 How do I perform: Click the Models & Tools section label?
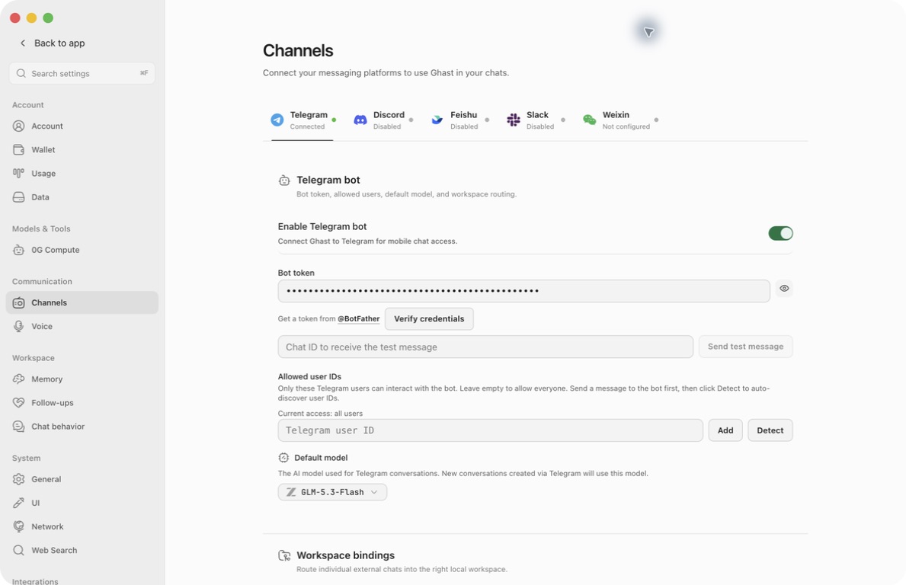click(41, 229)
